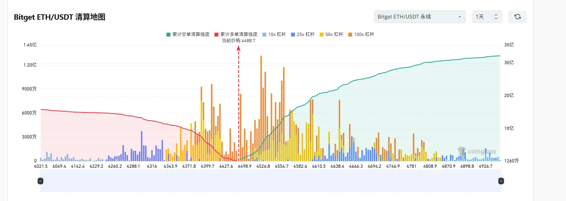566x201 pixels.
Task: Toggle the 50x 杠杆 legend series
Action: 331,34
